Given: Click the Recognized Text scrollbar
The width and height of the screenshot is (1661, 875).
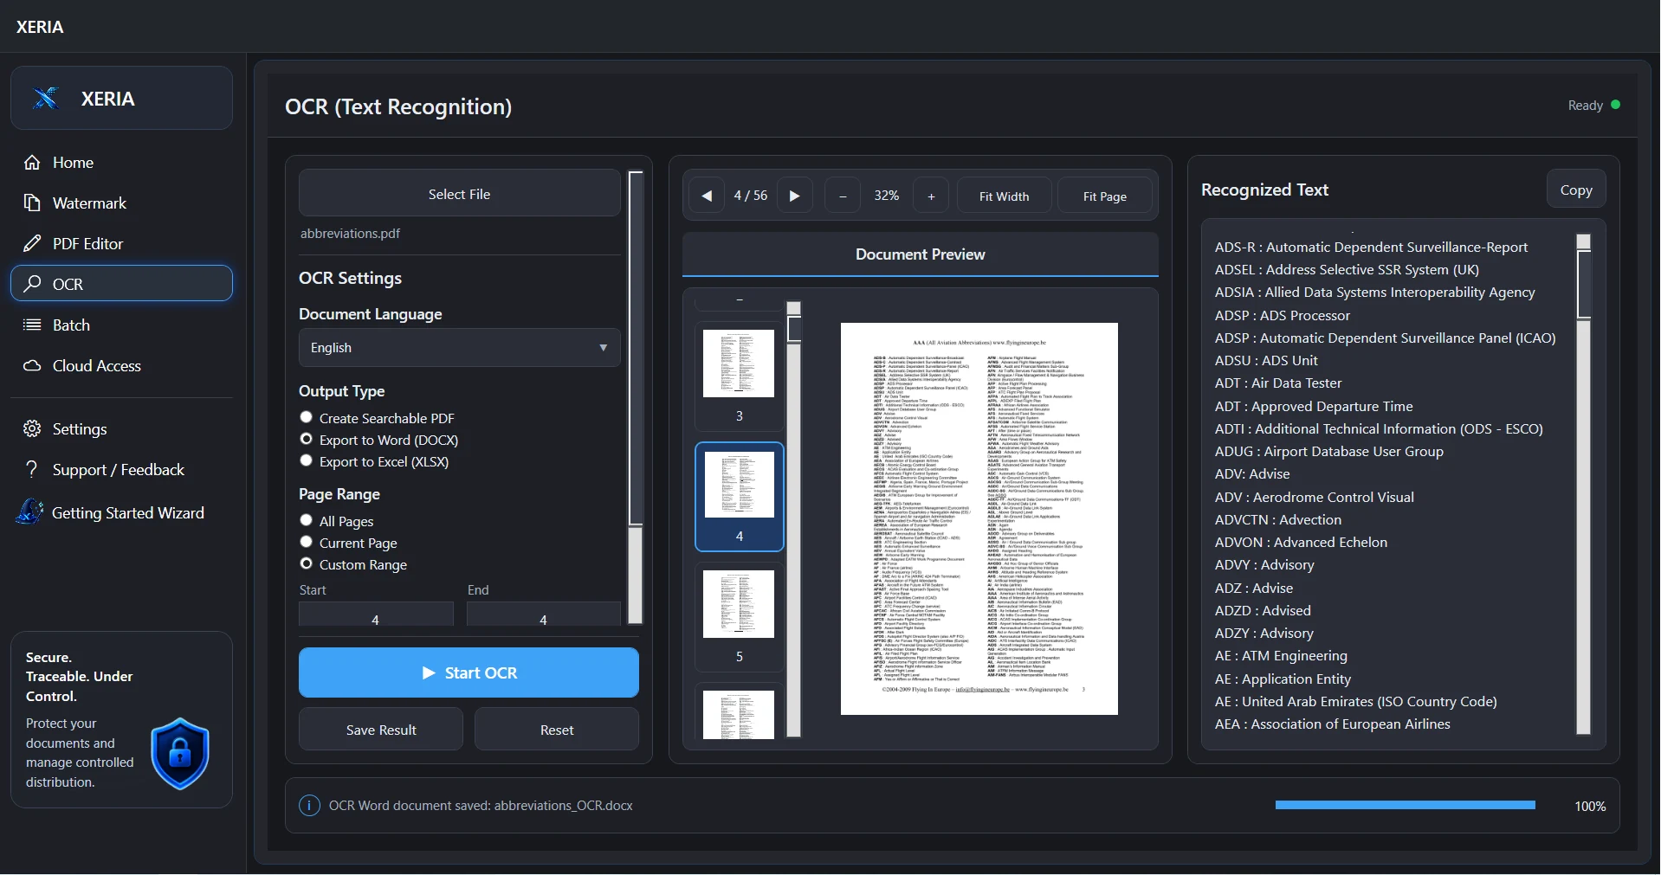Looking at the screenshot, I should tap(1583, 484).
